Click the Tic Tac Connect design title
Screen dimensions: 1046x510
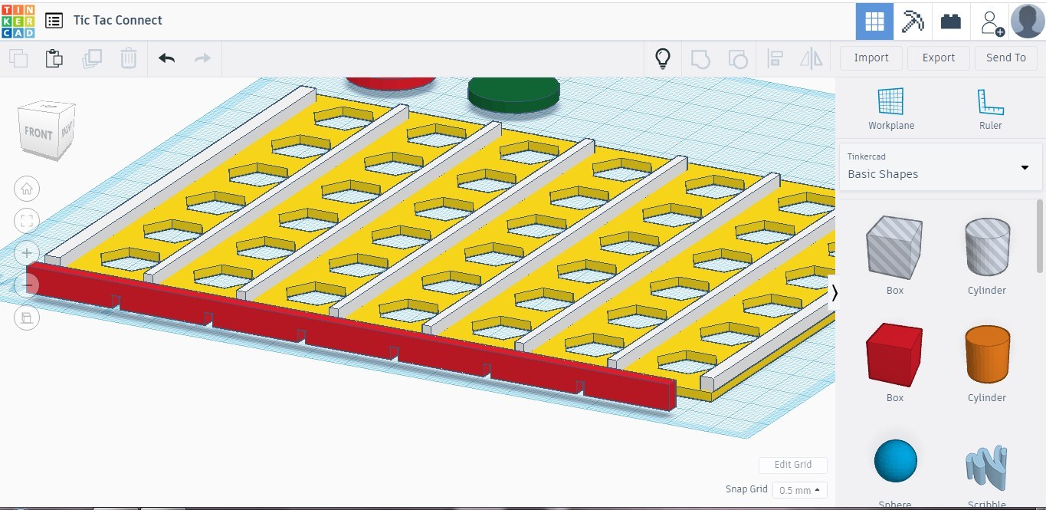click(118, 21)
